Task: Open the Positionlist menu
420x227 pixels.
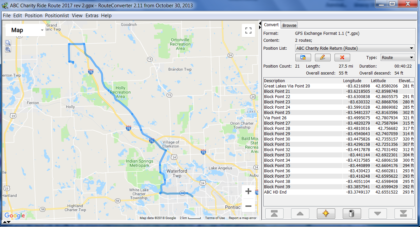Action: [57, 16]
